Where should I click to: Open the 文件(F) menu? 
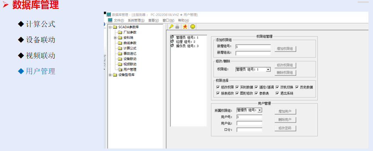click(119, 21)
